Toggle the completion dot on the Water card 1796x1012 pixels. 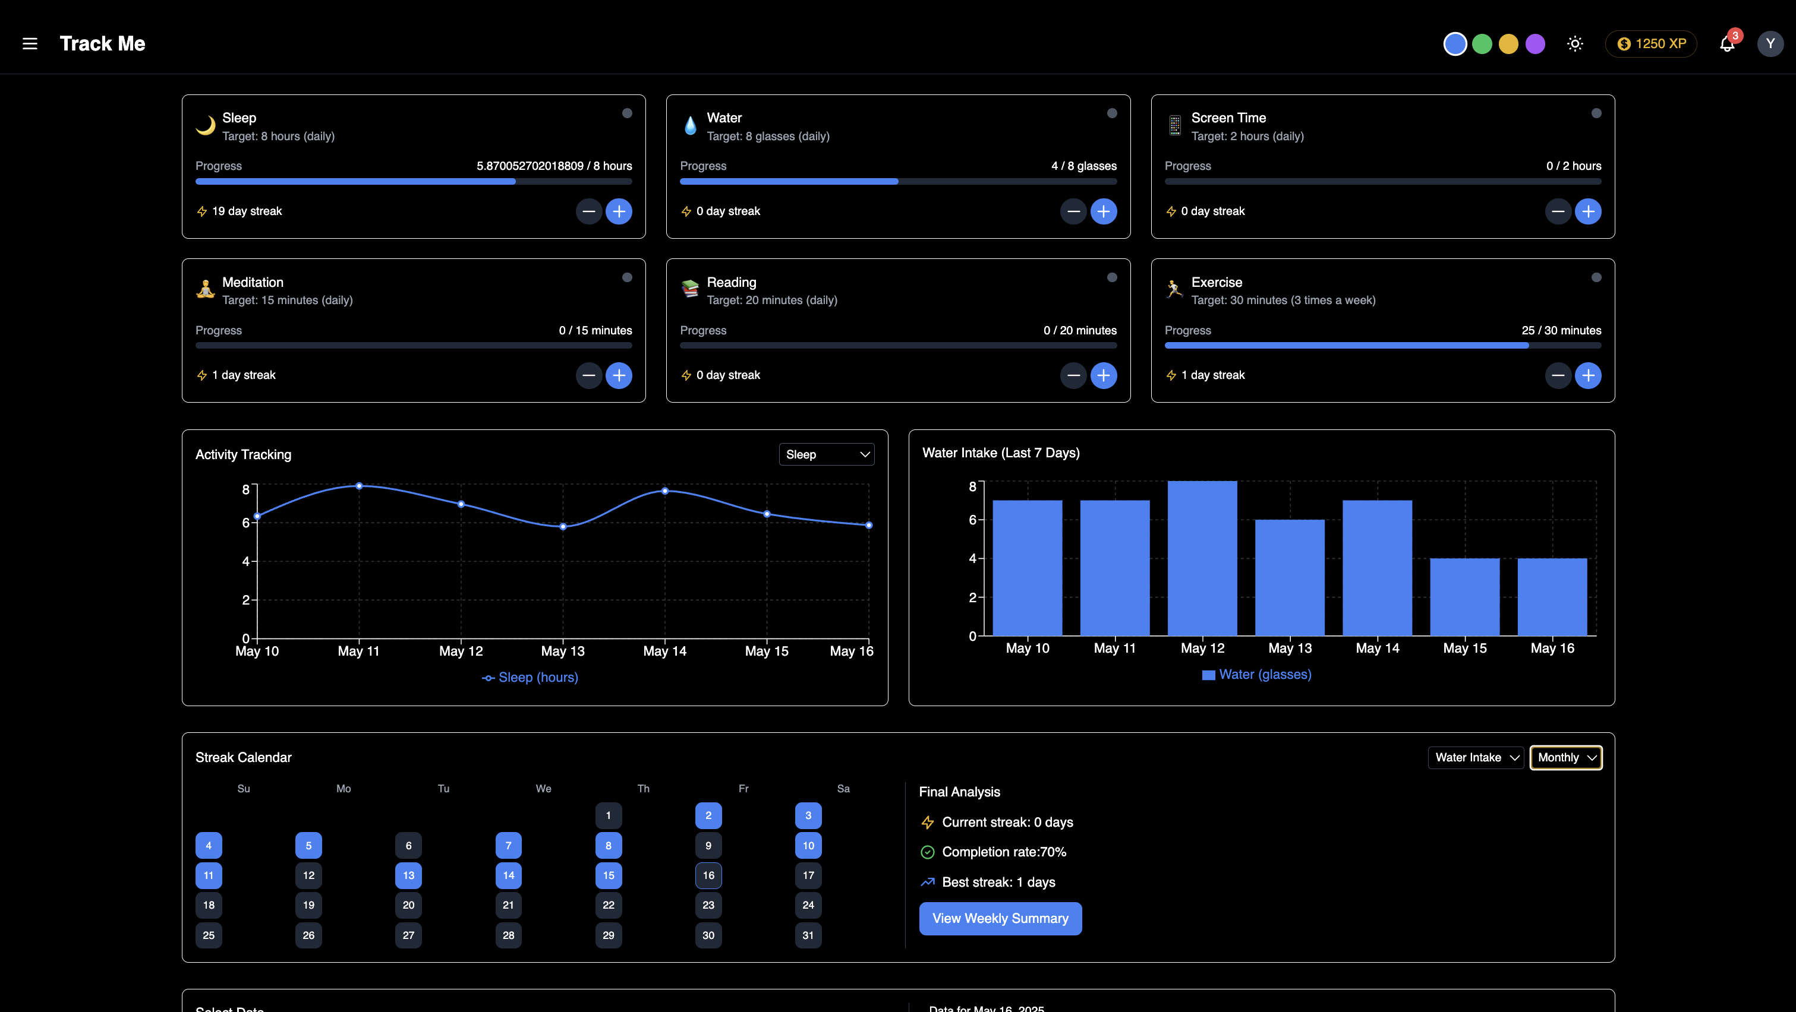click(x=1111, y=113)
